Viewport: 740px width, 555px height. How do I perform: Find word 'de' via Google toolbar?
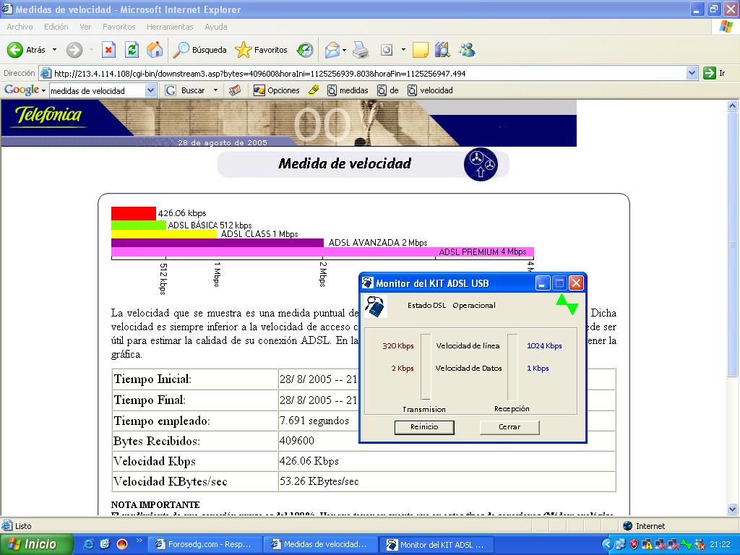388,90
